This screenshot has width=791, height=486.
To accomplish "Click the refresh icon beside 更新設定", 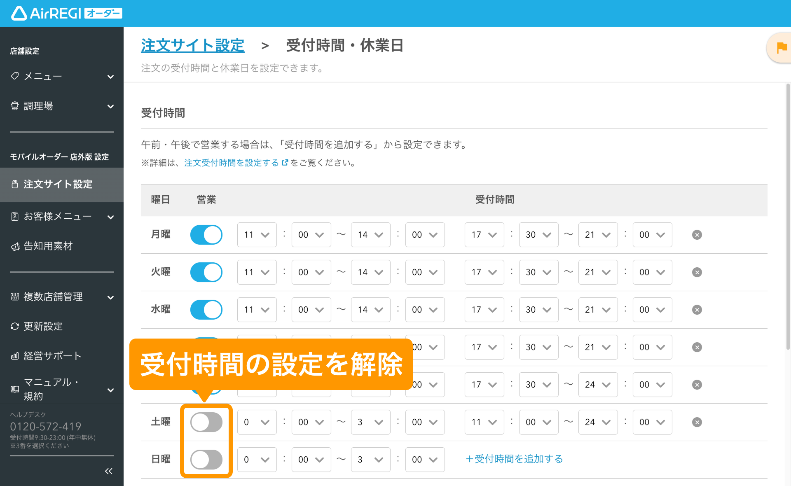I will coord(15,326).
